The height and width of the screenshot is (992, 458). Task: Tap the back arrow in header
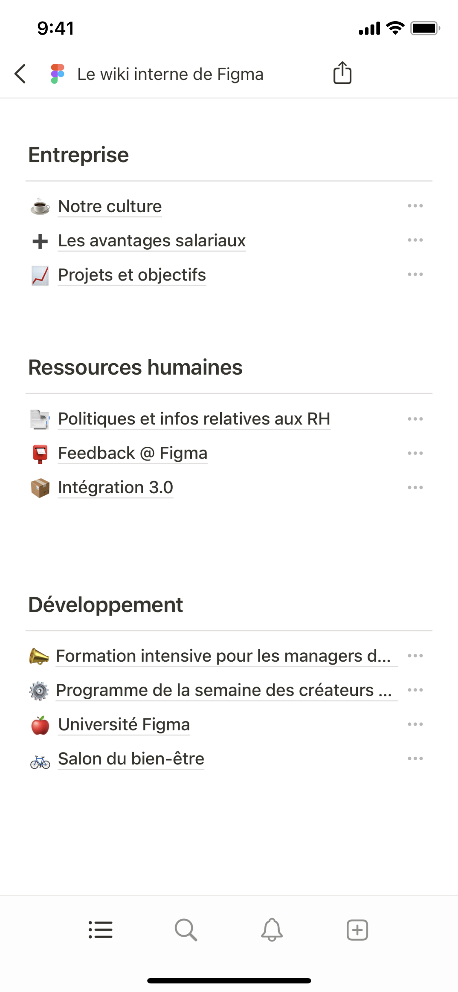(x=20, y=74)
